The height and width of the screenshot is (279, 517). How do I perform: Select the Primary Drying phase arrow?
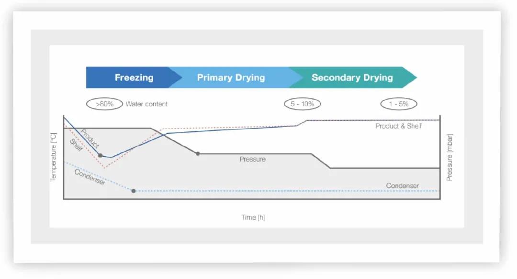(x=231, y=77)
